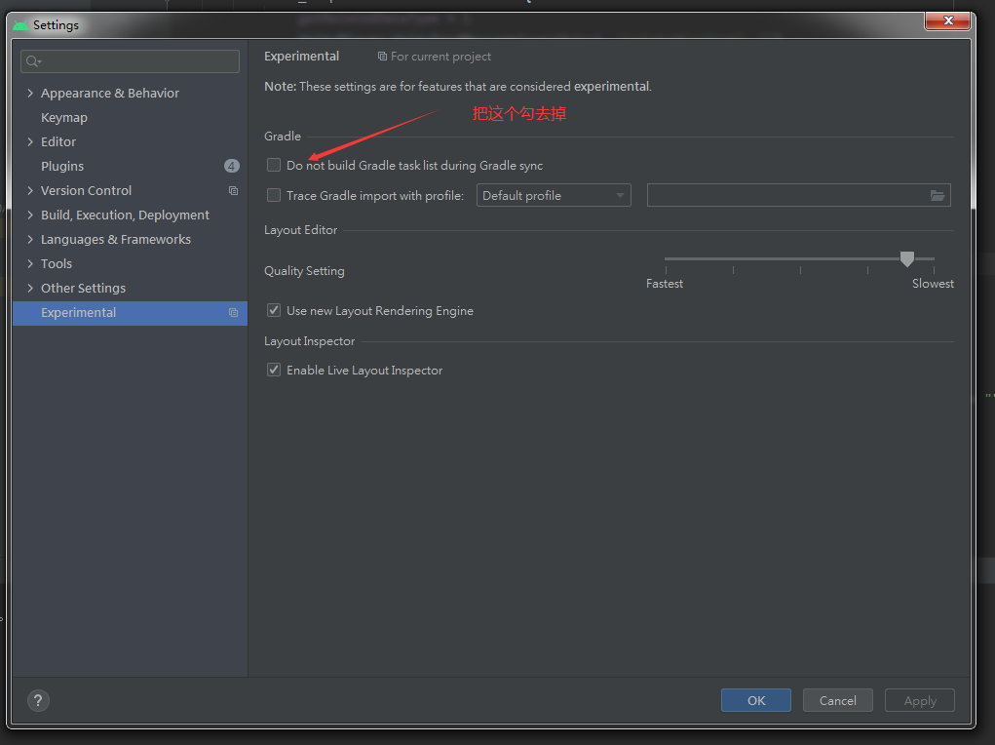Confirm settings with OK button
Viewport: 995px width, 745px height.
pos(756,700)
